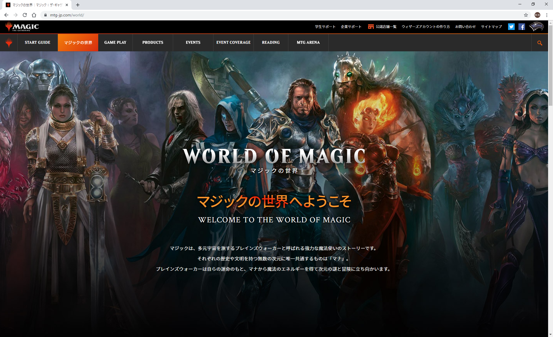The image size is (553, 337).
Task: Click the Wizards of the Coast logo
Action: coord(537,26)
